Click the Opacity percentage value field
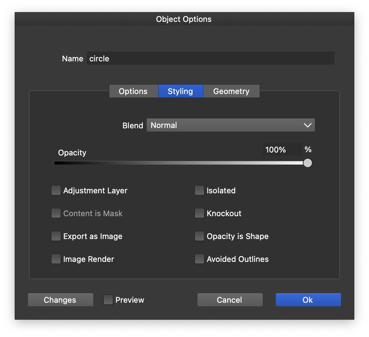This screenshot has width=369, height=337. point(282,150)
